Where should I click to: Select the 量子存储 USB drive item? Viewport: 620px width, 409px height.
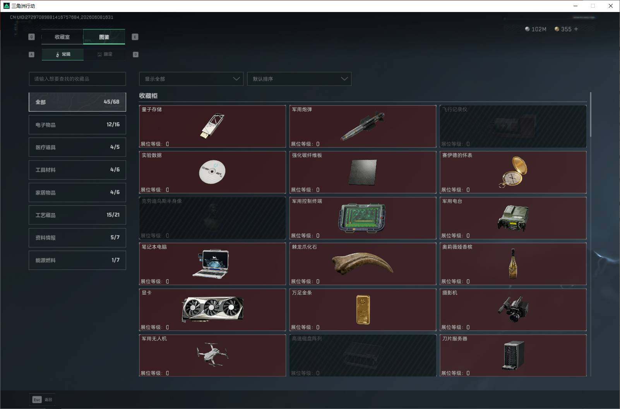[x=212, y=126]
